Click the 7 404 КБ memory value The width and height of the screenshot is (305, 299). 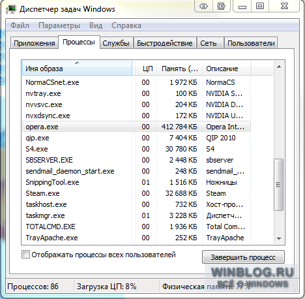point(183,138)
